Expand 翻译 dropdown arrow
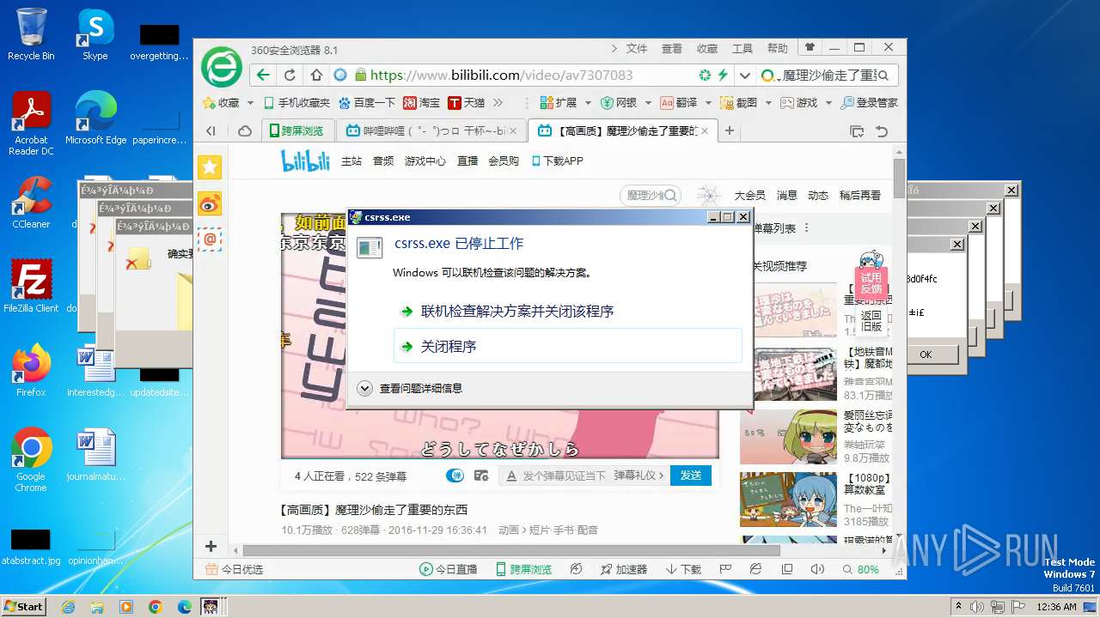The height and width of the screenshot is (618, 1100). [708, 103]
